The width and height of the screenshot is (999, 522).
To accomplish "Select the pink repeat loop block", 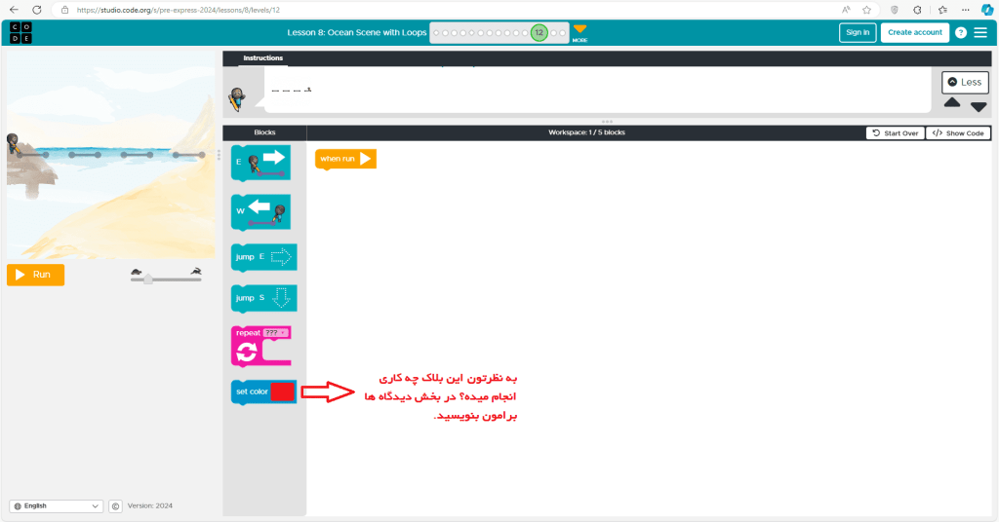I will [261, 347].
